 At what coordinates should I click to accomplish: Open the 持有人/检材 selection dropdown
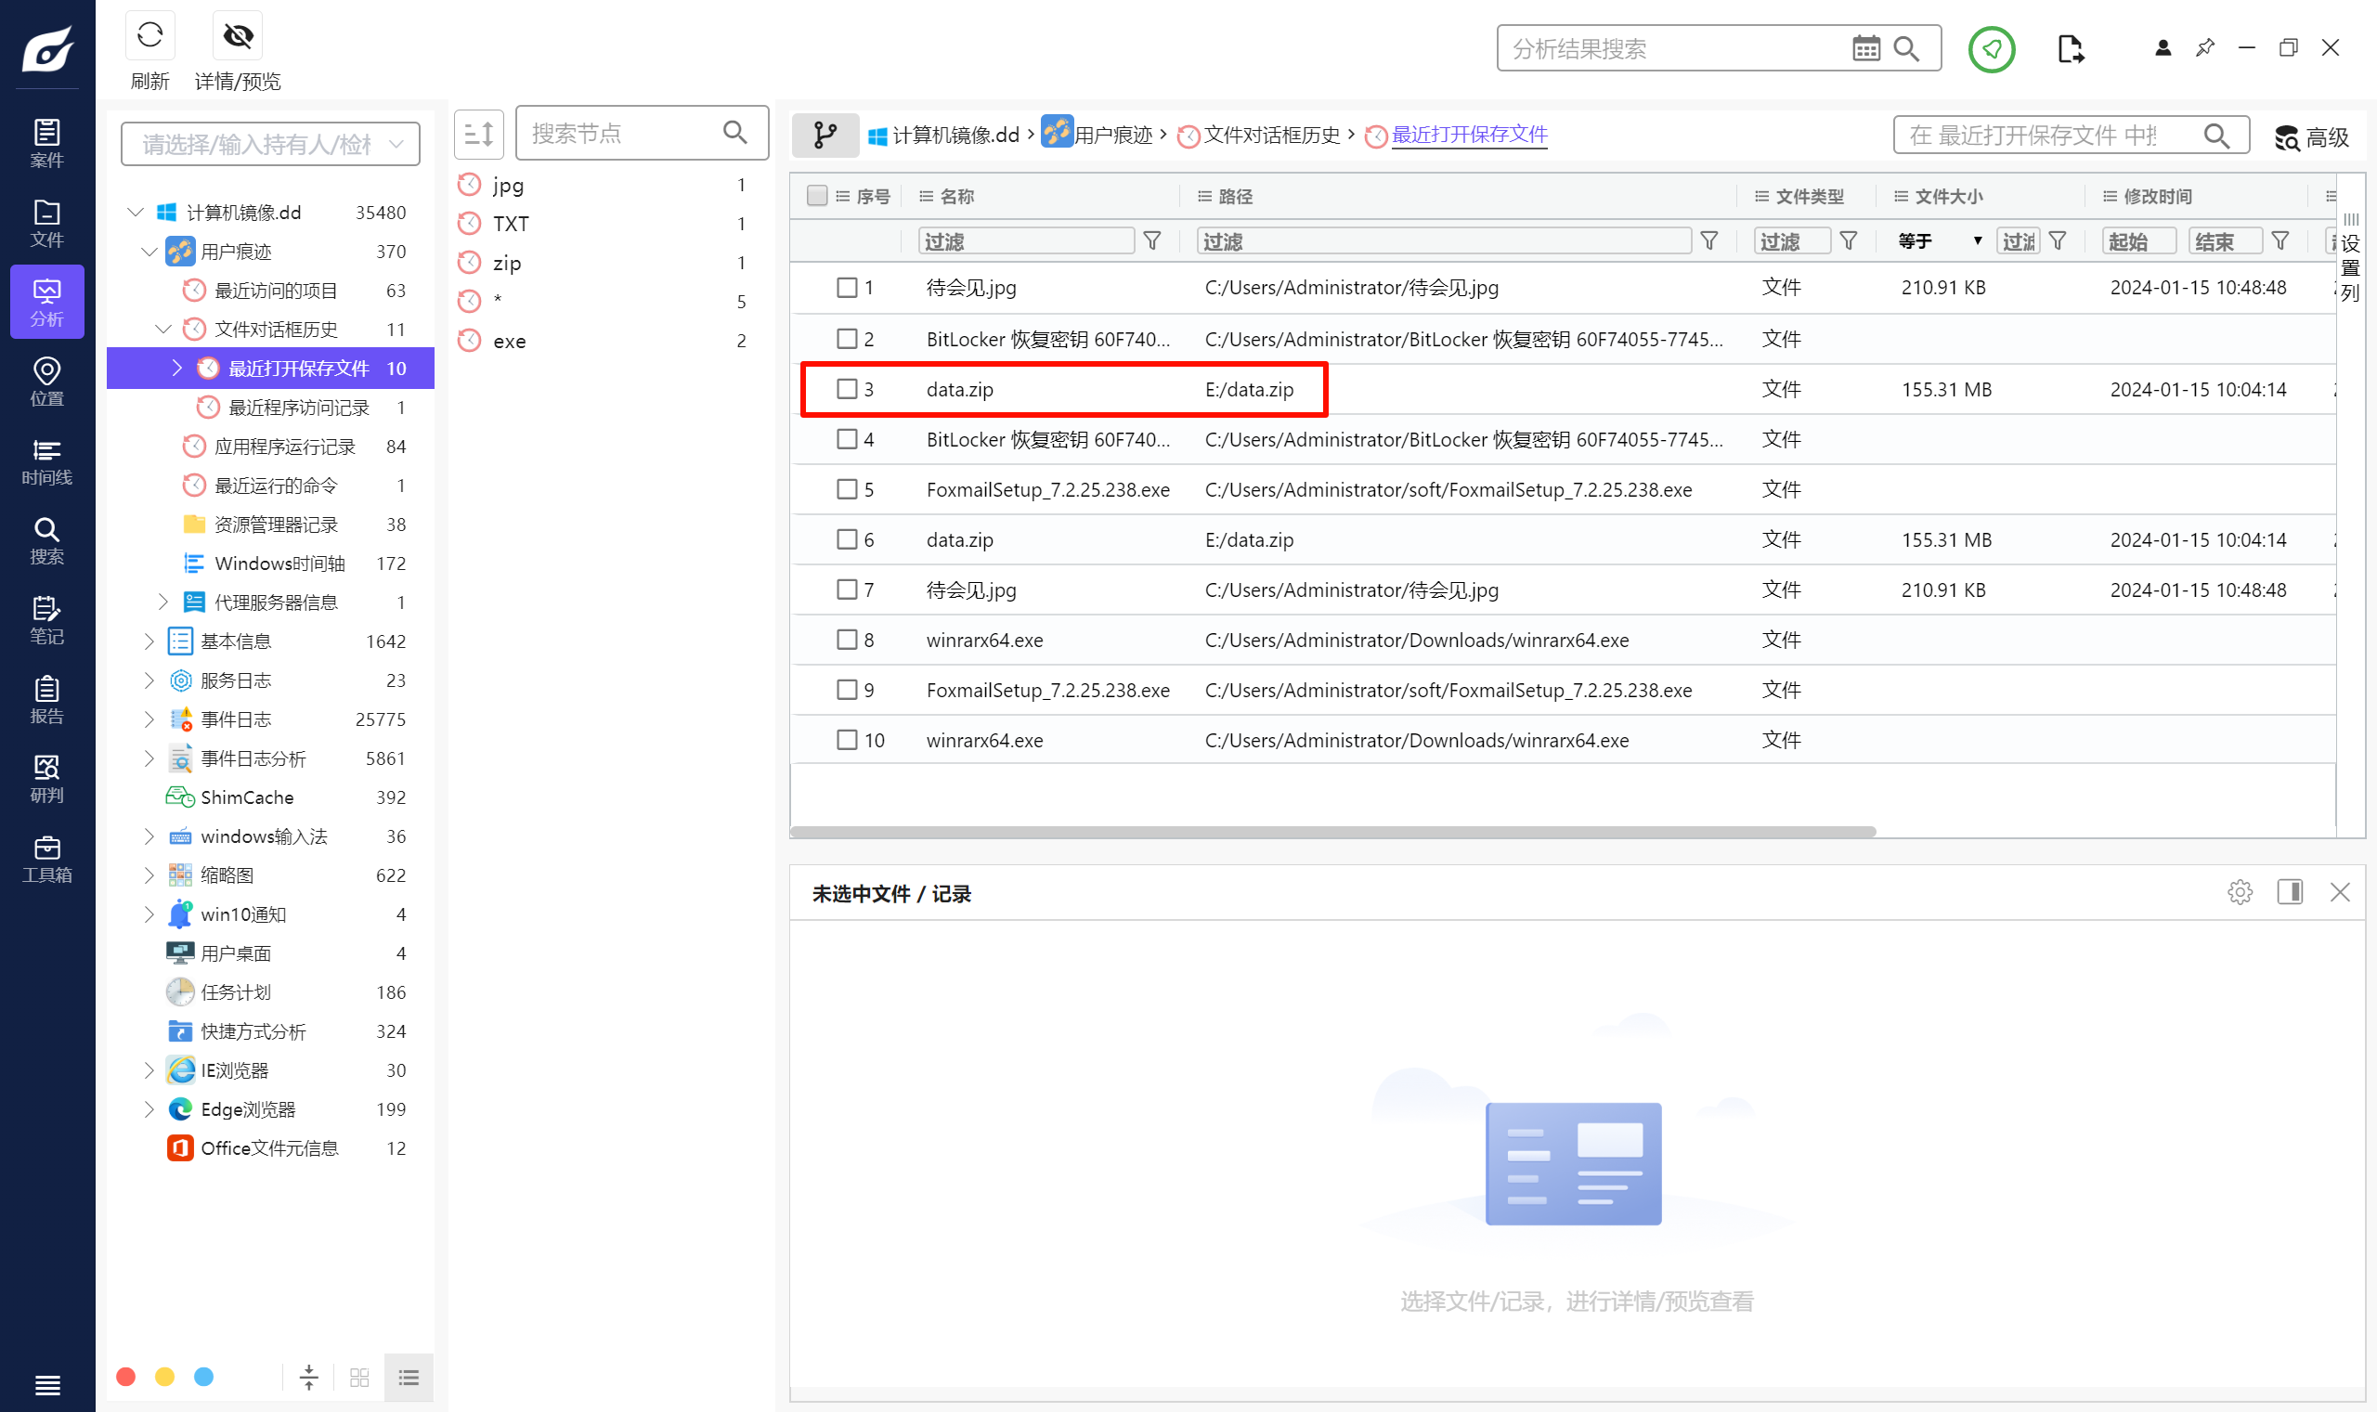271,144
